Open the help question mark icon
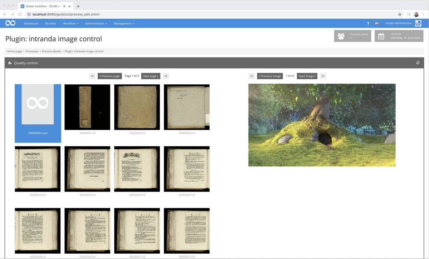The image size is (429, 259). point(368,23)
